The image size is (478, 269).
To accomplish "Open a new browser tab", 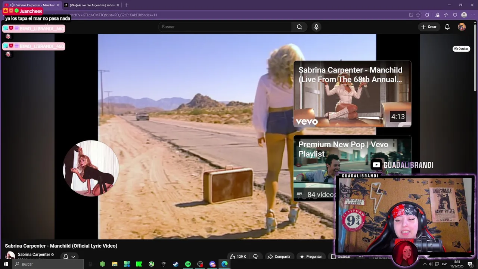I will click(127, 5).
